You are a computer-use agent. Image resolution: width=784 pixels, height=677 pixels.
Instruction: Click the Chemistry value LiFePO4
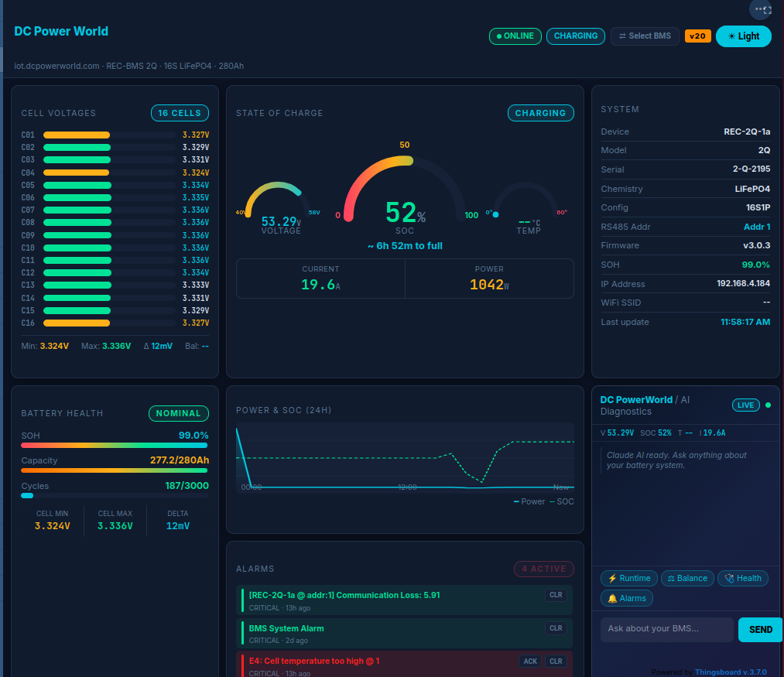[752, 189]
